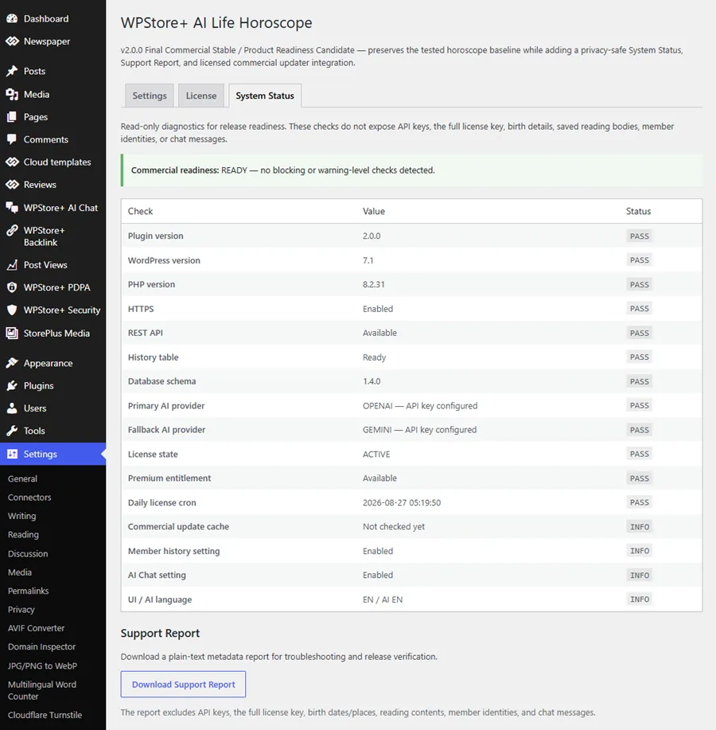Click the 'License state' check label
This screenshot has height=730, width=716.
pyautogui.click(x=153, y=454)
